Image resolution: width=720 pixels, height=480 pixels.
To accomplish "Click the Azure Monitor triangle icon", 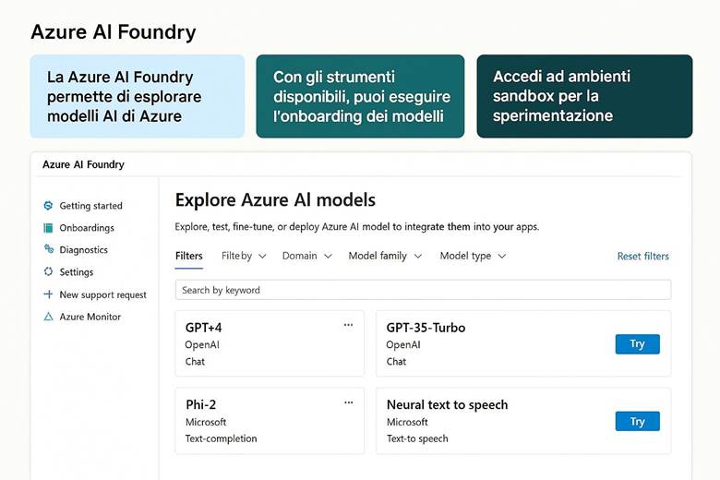I will tap(48, 317).
